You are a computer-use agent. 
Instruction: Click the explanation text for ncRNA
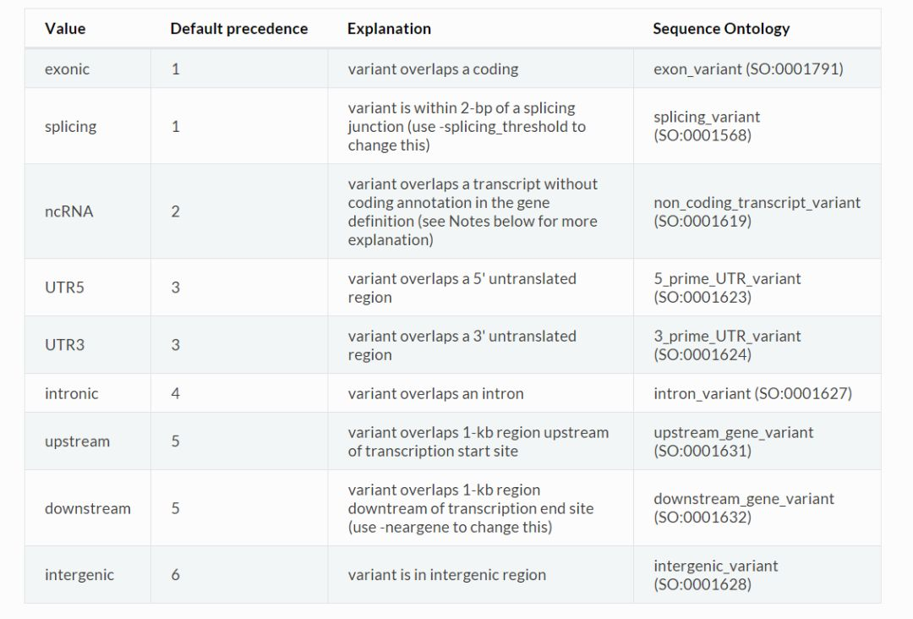pyautogui.click(x=473, y=211)
